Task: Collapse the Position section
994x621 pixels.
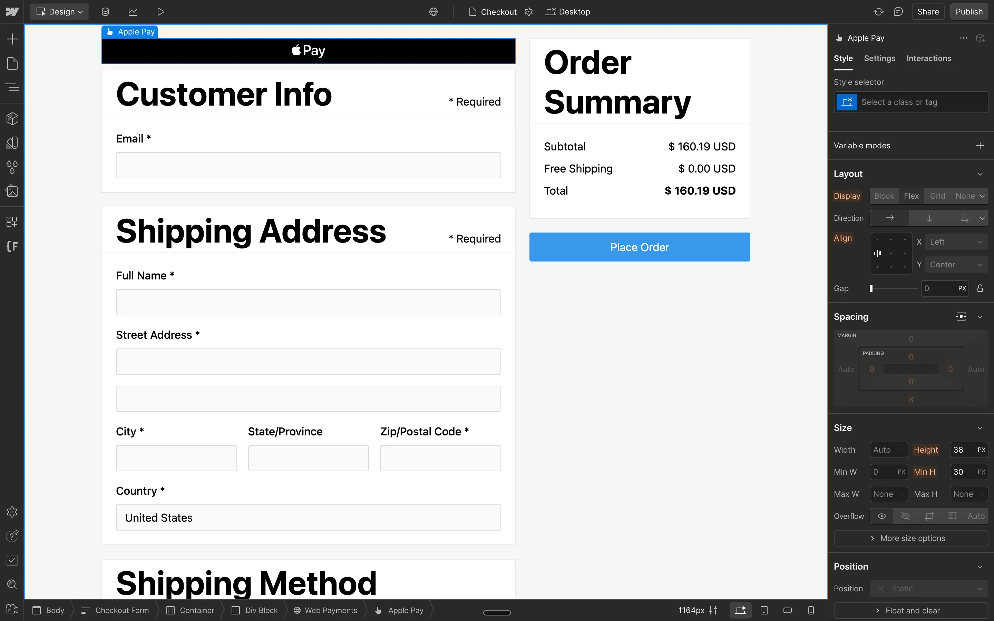Action: [x=980, y=566]
